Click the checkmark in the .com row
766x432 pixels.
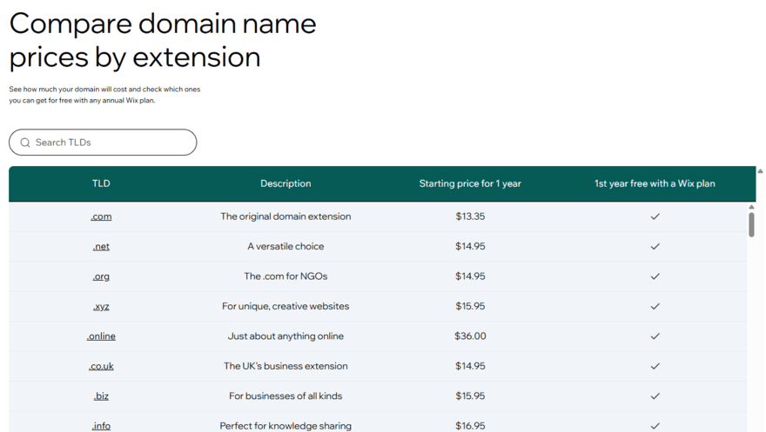(x=655, y=216)
